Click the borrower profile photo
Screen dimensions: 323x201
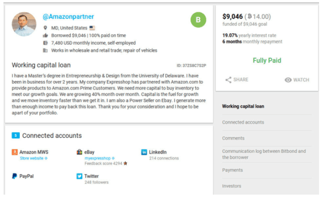coord(24,25)
